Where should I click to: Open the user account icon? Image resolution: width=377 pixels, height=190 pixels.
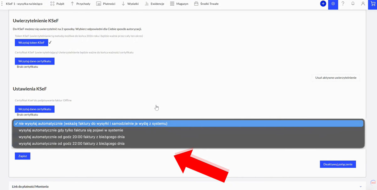coord(363,4)
